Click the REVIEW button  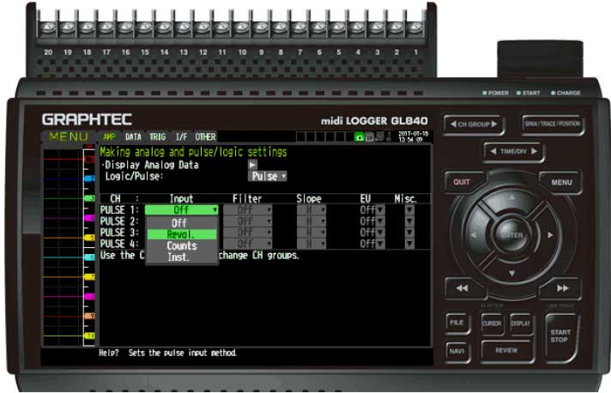coord(506,351)
